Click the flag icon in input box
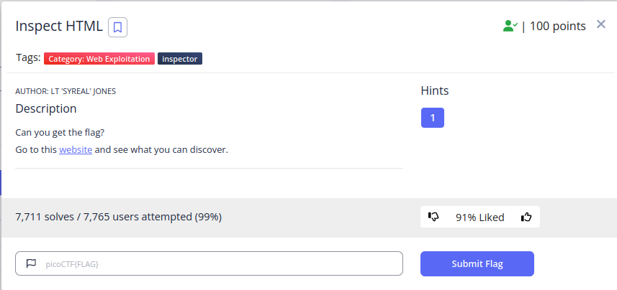Viewport: 617px width, 290px height. (x=31, y=263)
